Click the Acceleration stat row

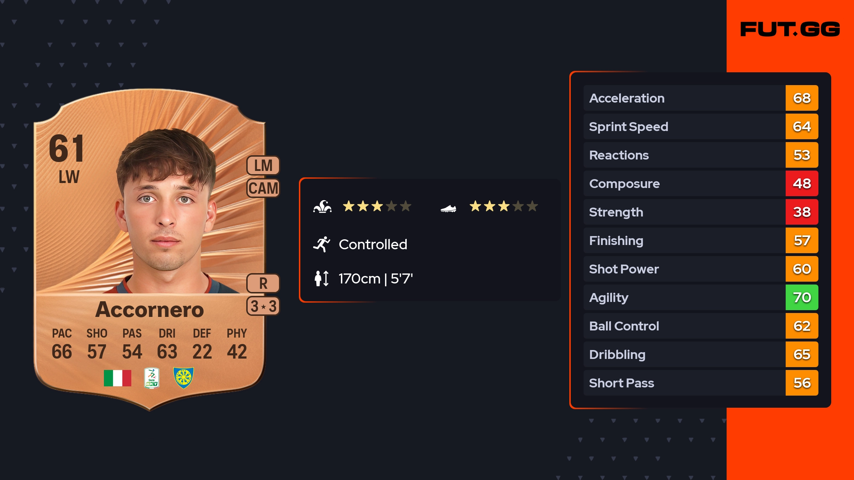click(x=683, y=98)
